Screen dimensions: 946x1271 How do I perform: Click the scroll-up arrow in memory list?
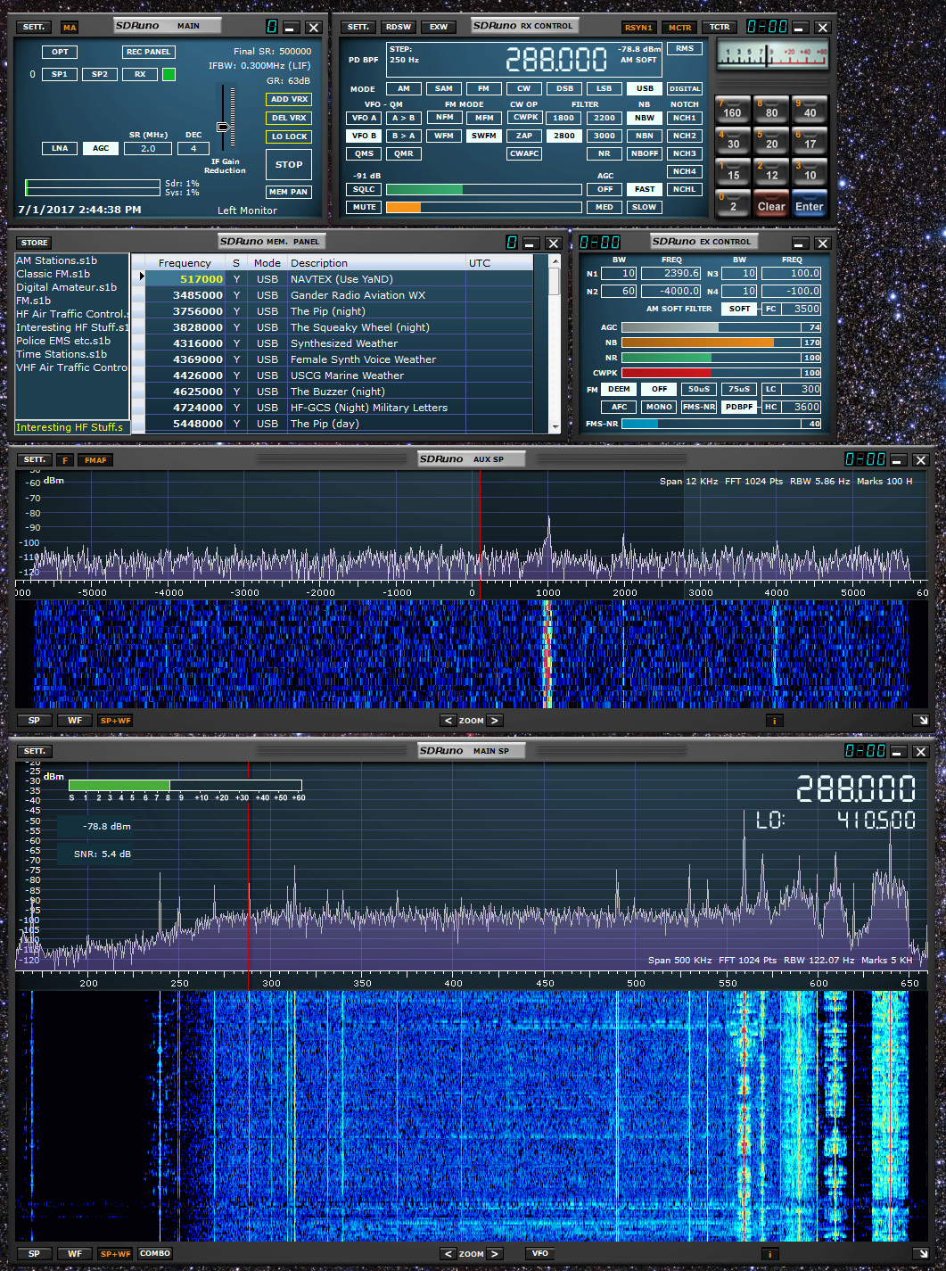coord(554,261)
